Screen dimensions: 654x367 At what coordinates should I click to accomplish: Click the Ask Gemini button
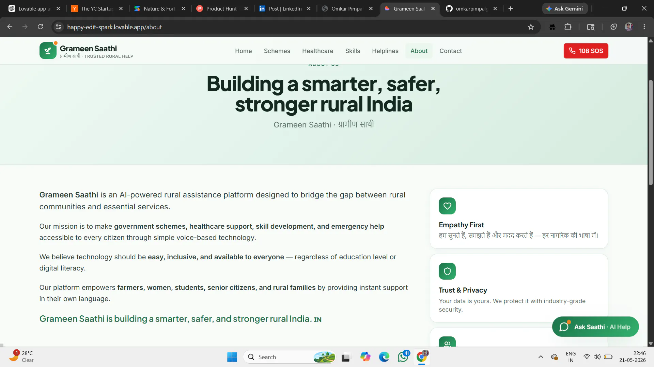click(565, 8)
